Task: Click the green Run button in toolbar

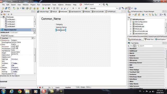Action: click(x=43, y=8)
